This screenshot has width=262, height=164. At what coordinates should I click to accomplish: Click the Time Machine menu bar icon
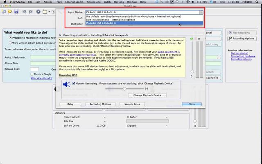pyautogui.click(x=177, y=2)
